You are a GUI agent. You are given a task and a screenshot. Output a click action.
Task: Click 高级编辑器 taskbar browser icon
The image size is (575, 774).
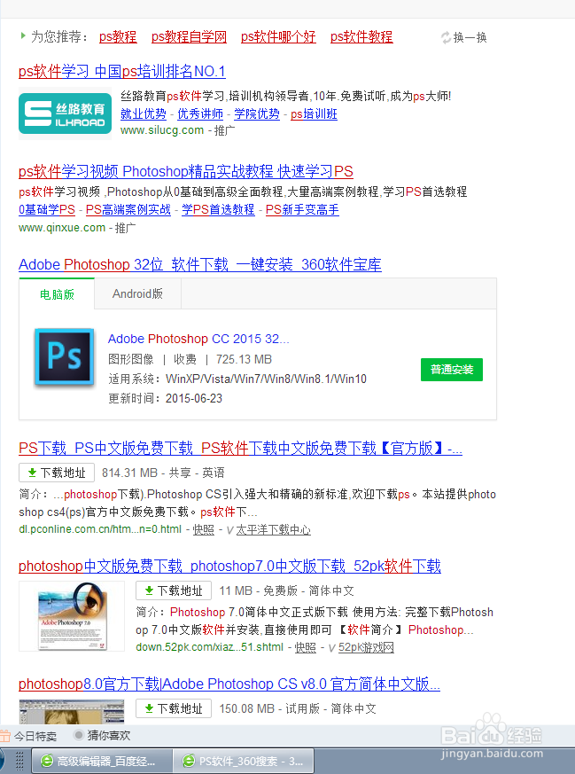pos(47,761)
